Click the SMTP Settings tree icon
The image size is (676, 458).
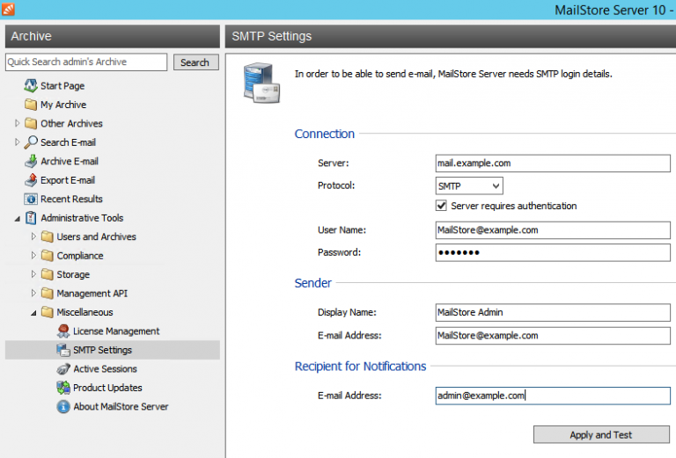(63, 350)
